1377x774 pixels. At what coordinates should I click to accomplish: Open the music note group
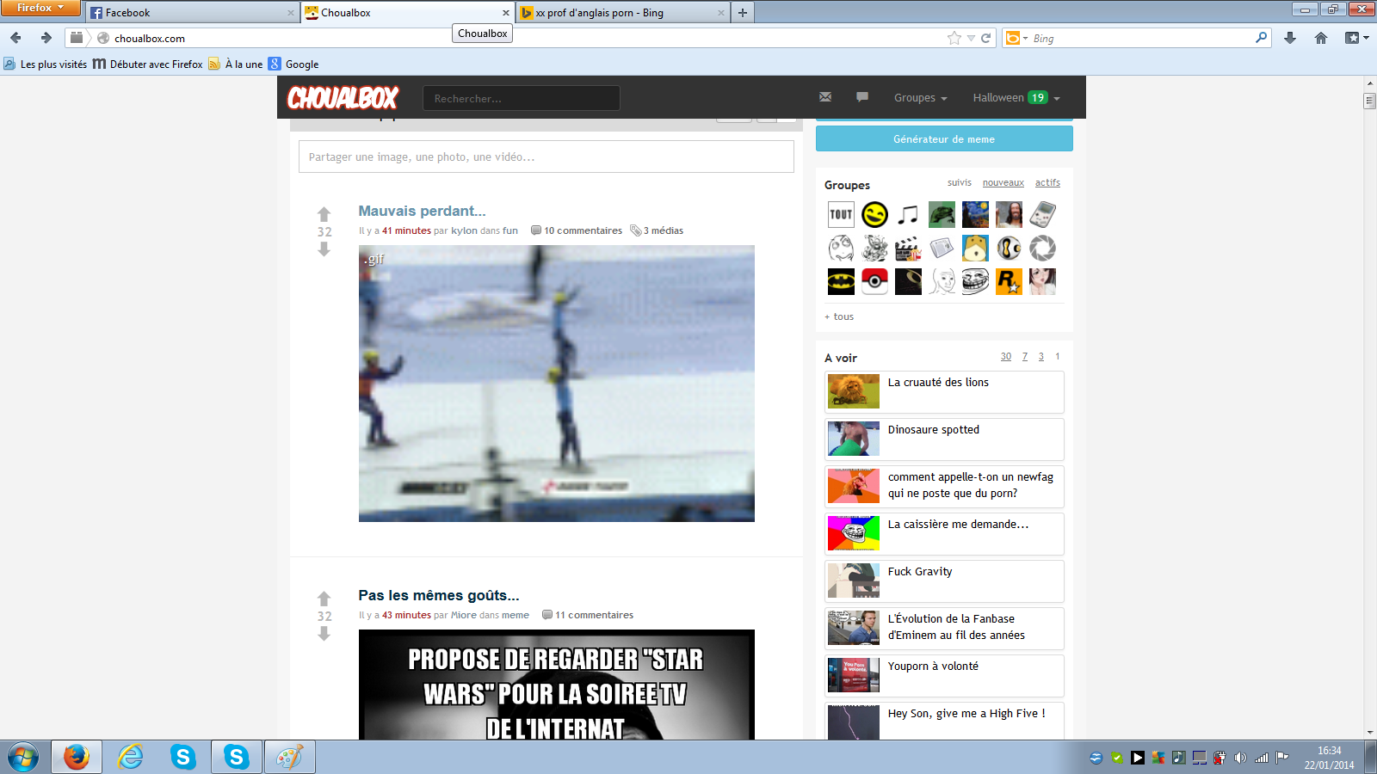coord(908,214)
